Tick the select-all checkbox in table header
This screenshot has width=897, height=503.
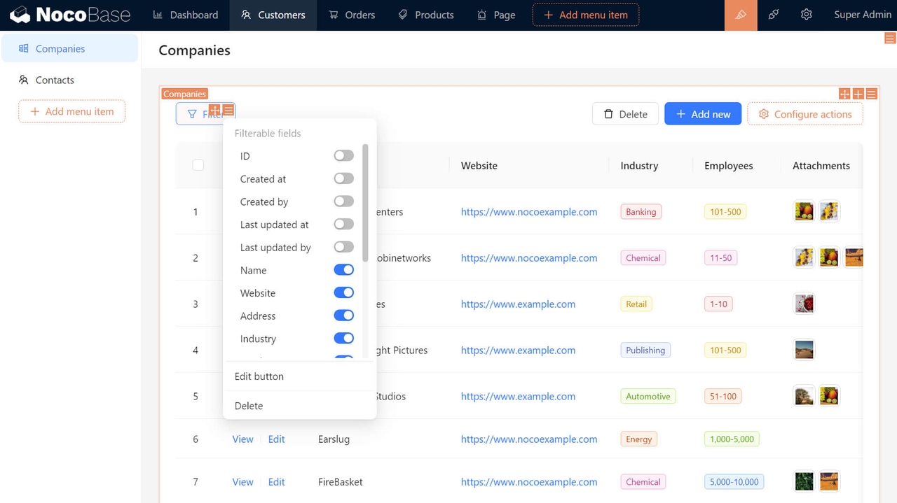click(198, 165)
